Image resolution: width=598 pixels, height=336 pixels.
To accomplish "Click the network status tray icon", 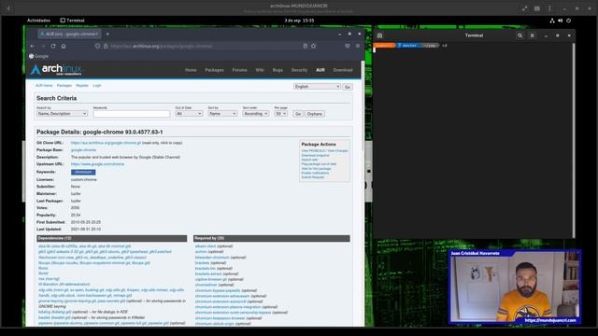I will pyautogui.click(x=552, y=21).
